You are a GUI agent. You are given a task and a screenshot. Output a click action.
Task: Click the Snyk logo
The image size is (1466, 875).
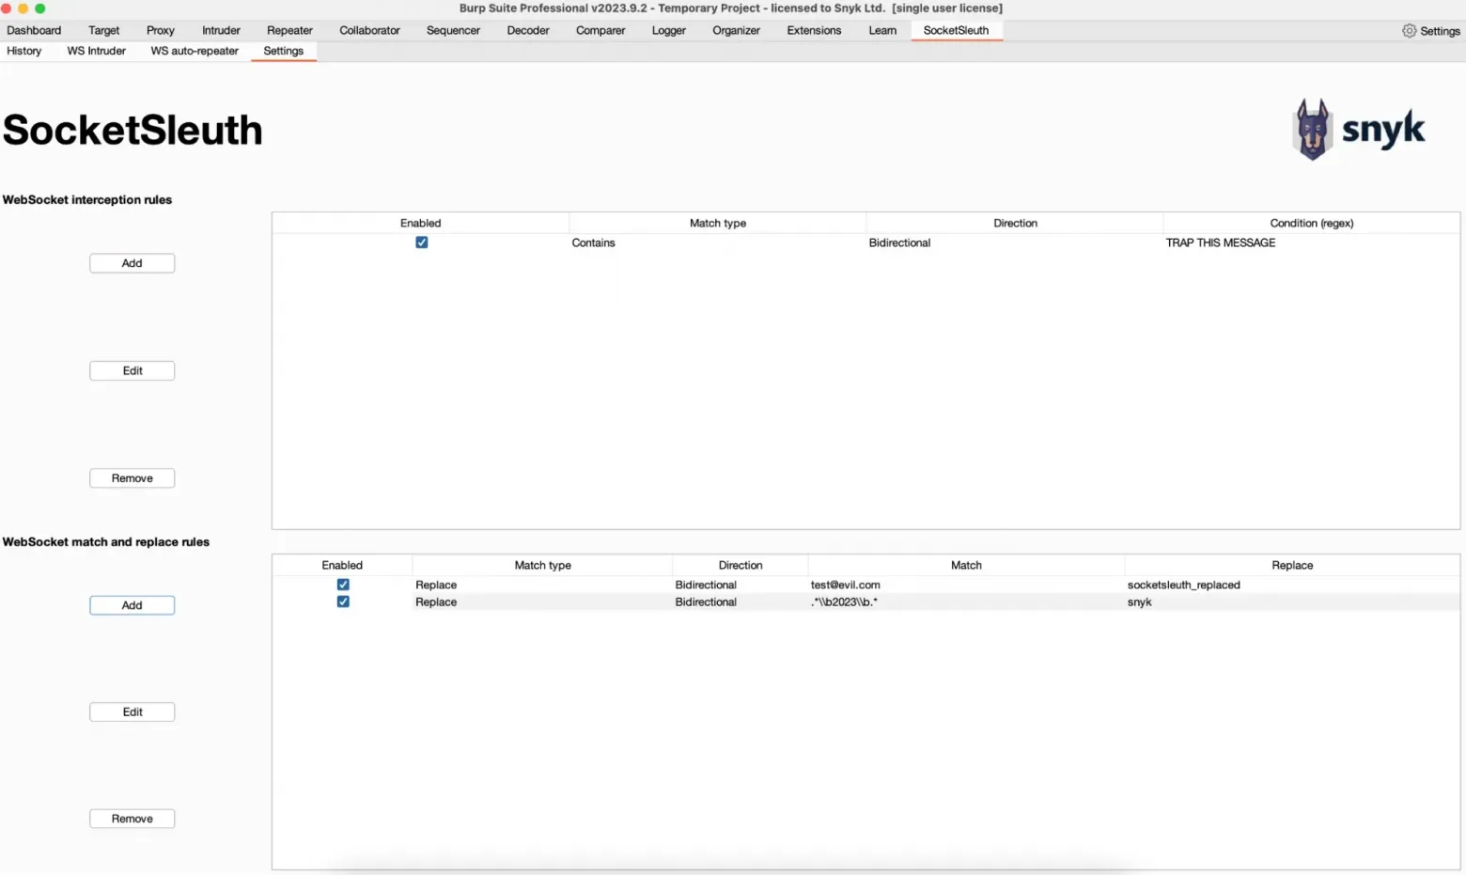1359,129
